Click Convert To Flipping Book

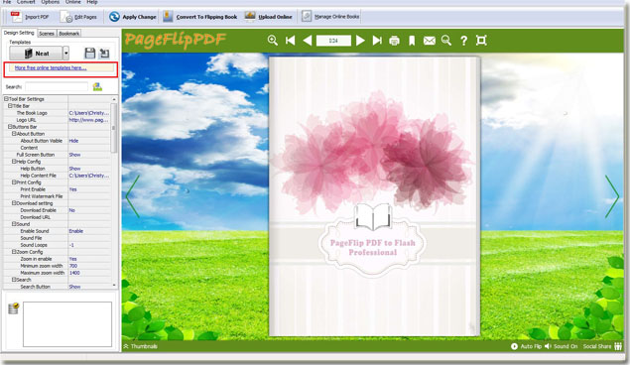coord(199,17)
